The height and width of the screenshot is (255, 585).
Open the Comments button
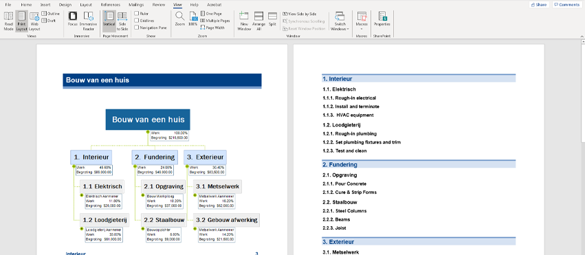pos(566,5)
